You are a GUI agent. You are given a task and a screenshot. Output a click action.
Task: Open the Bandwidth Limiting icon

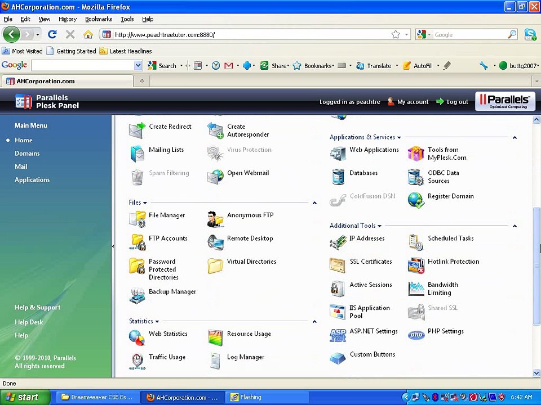click(x=416, y=289)
